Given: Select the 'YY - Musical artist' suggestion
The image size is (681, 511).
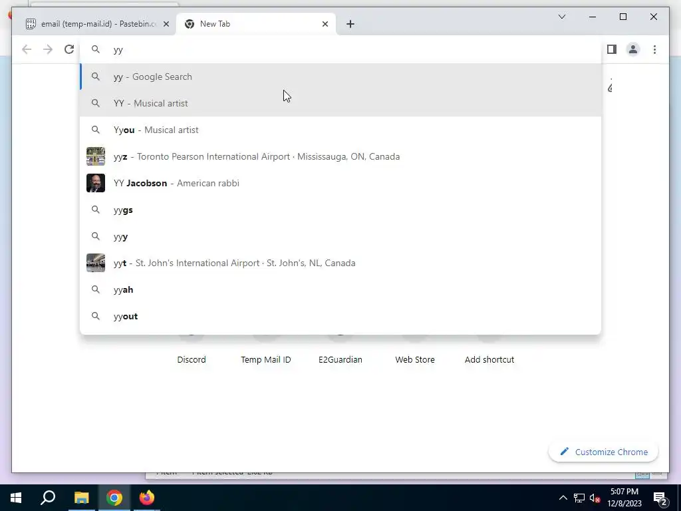Looking at the screenshot, I should tap(340, 103).
